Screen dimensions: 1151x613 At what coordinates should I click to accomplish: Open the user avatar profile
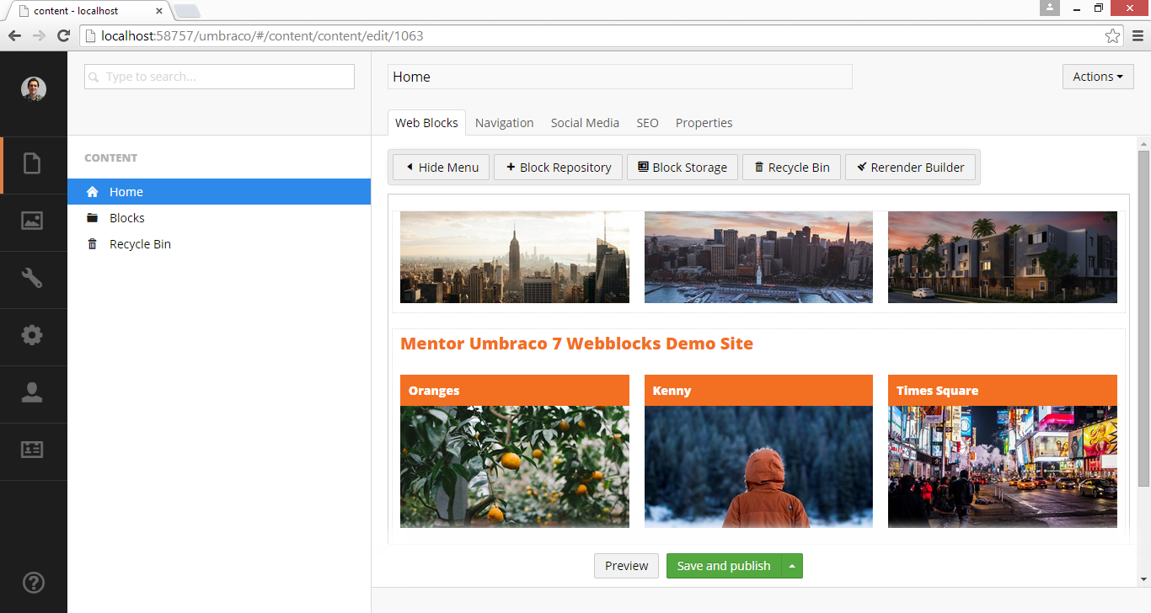coord(34,89)
